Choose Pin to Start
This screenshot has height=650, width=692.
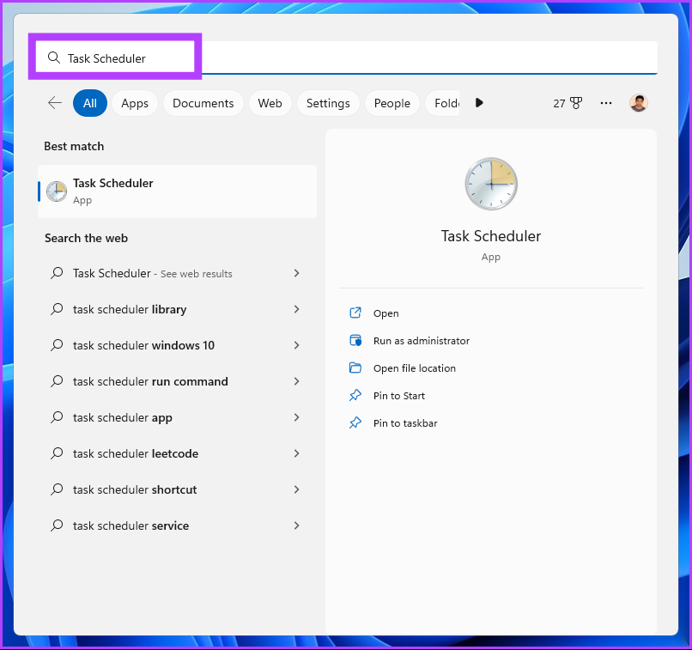399,395
